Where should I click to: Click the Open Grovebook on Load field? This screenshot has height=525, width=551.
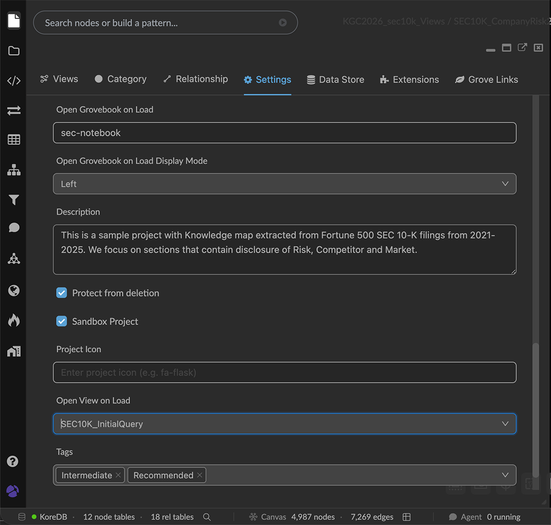click(285, 133)
